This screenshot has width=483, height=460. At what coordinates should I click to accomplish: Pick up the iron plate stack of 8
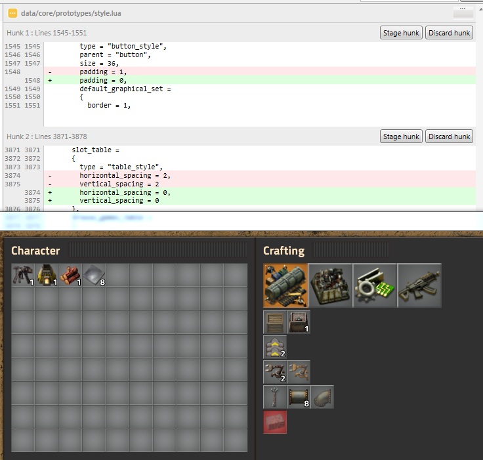coord(94,275)
